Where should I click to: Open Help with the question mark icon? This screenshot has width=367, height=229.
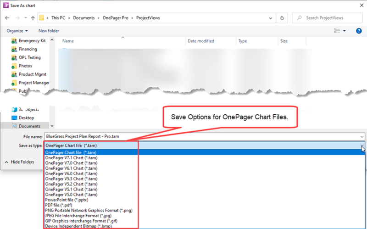tap(359, 31)
